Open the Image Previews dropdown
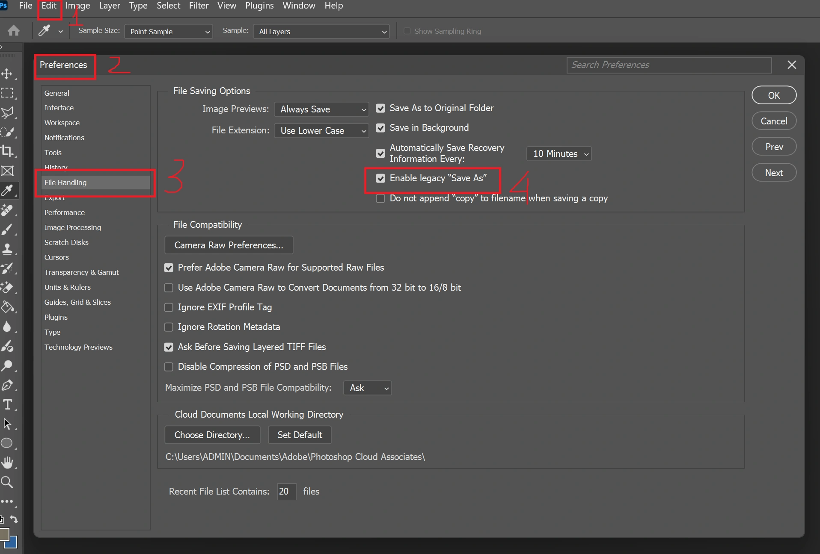This screenshot has width=820, height=554. 321,109
